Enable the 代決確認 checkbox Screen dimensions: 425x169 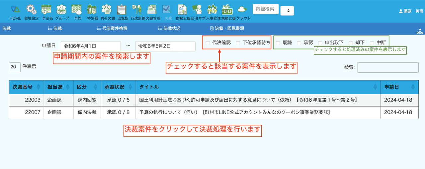point(208,43)
